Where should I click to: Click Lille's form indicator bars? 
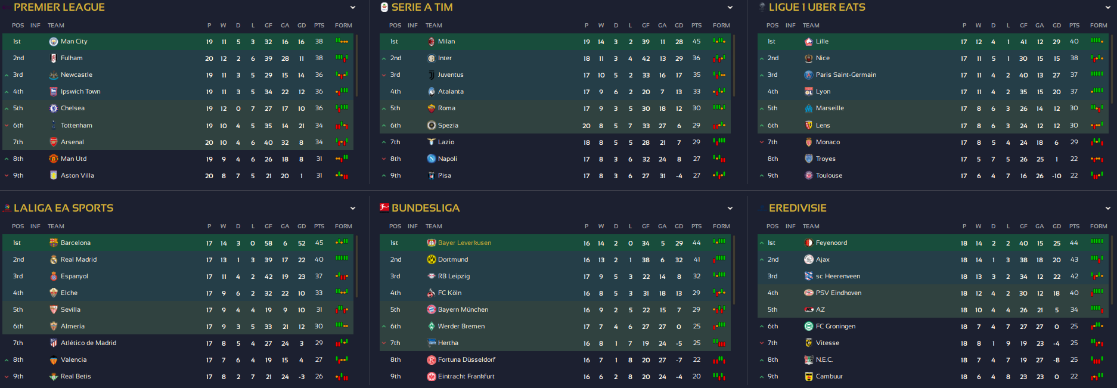pos(1097,41)
